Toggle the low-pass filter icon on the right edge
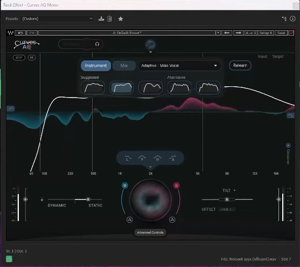Viewport: 300px width, 267px height. 290,115
